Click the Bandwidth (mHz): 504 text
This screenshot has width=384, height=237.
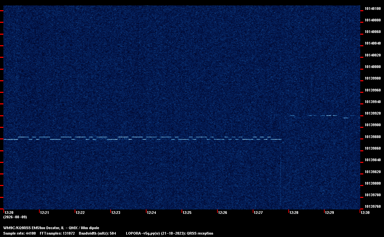(97, 233)
